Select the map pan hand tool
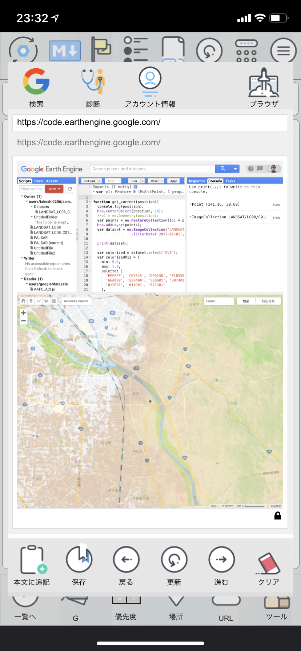 (24, 301)
